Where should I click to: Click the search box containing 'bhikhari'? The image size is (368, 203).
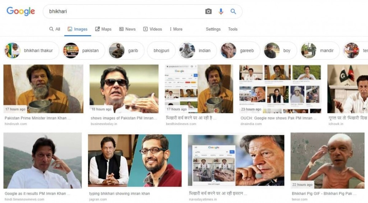tap(123, 11)
